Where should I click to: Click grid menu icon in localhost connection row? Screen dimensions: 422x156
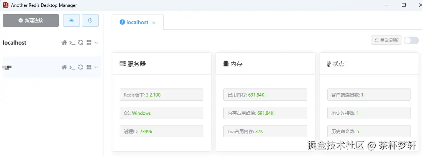click(89, 42)
